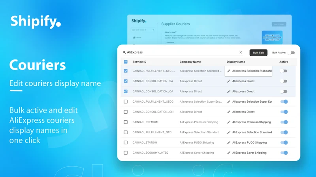316x177 pixels.
Task: Check the CAINIAO_FULFILLMENT_STD row checkbox
Action: pyautogui.click(x=126, y=132)
